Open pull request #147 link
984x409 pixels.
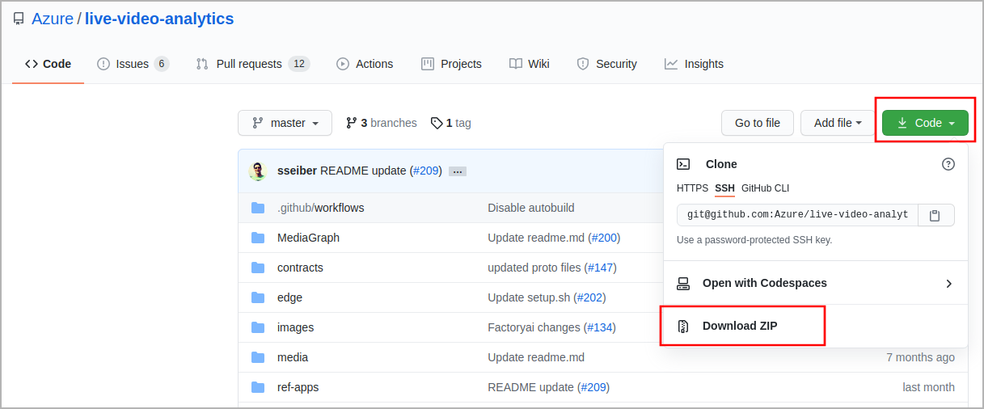coord(600,268)
